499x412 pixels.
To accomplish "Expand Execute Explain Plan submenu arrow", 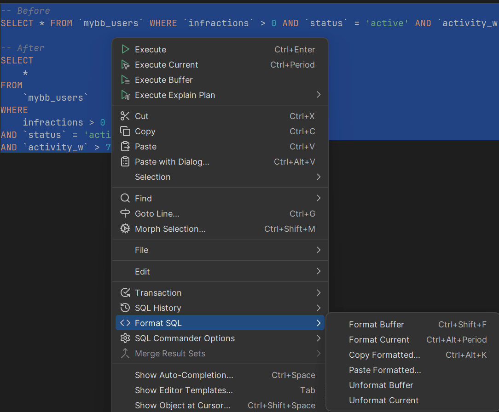I will pyautogui.click(x=319, y=95).
